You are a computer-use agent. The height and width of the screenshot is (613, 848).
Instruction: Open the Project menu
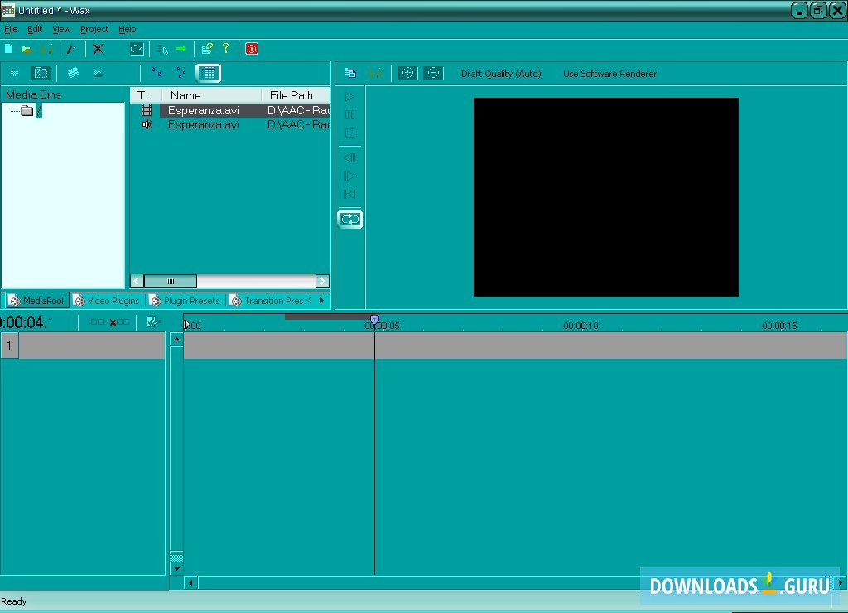tap(94, 28)
